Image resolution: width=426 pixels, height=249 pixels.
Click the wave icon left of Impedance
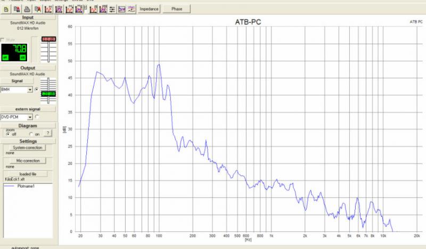pyautogui.click(x=133, y=9)
